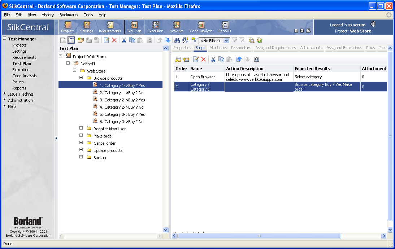This screenshot has height=249, width=395.
Task: Click the red delete X in the tree toolbar
Action: [x=114, y=40]
